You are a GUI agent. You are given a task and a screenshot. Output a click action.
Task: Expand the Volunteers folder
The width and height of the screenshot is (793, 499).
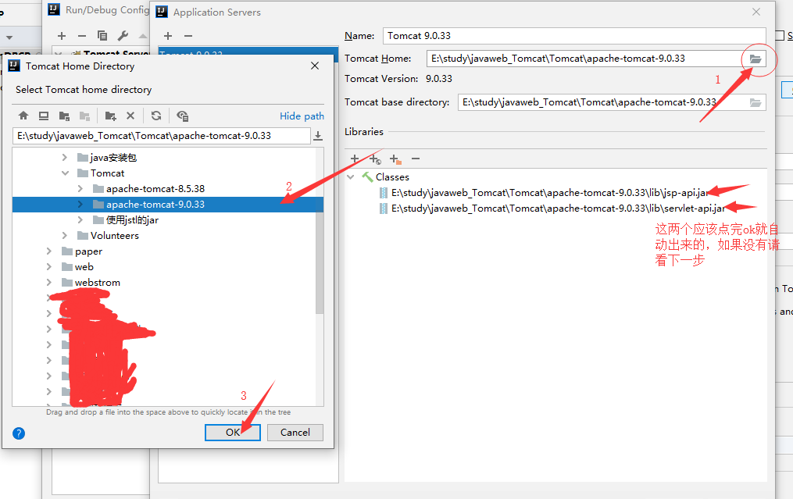(x=65, y=236)
